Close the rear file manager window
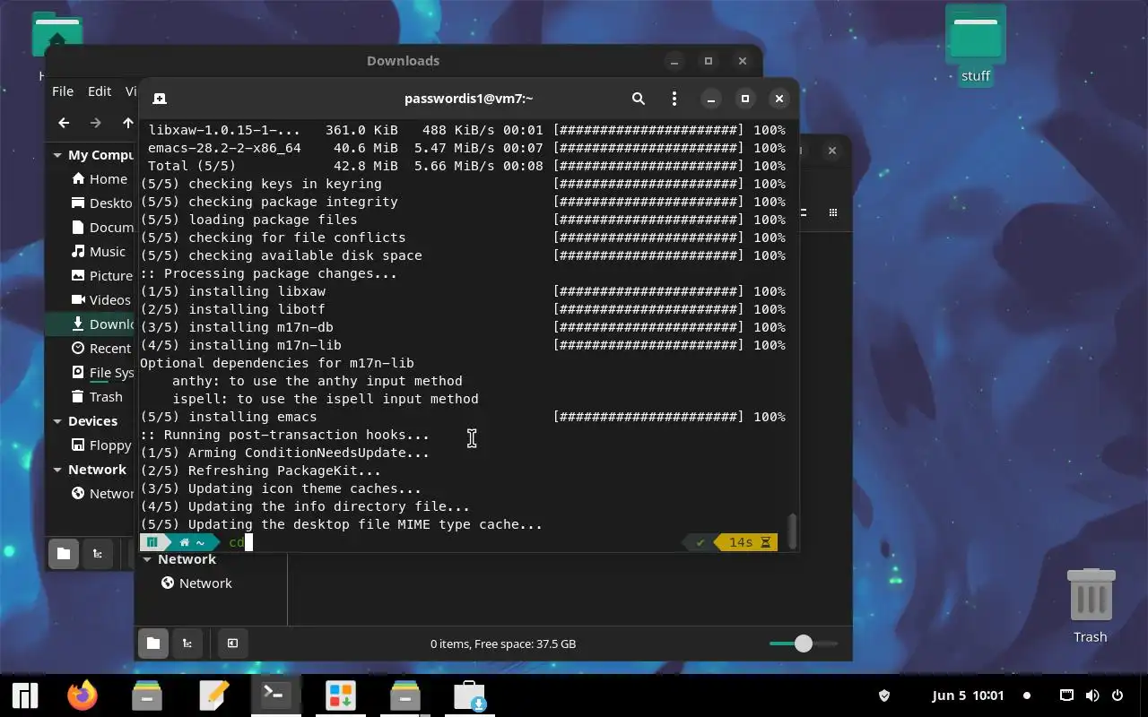 pyautogui.click(x=832, y=151)
